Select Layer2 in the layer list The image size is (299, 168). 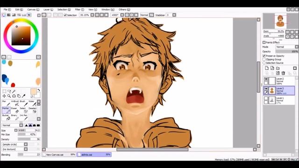pyautogui.click(x=279, y=81)
